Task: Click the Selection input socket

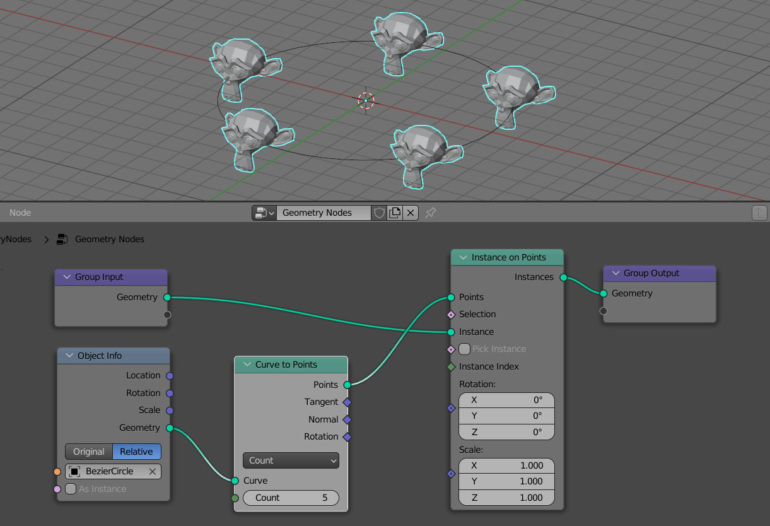Action: click(x=451, y=314)
